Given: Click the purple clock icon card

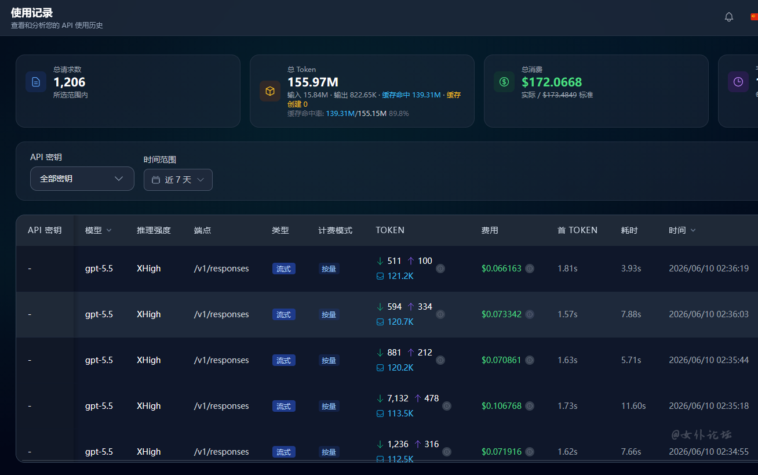Looking at the screenshot, I should tap(738, 82).
